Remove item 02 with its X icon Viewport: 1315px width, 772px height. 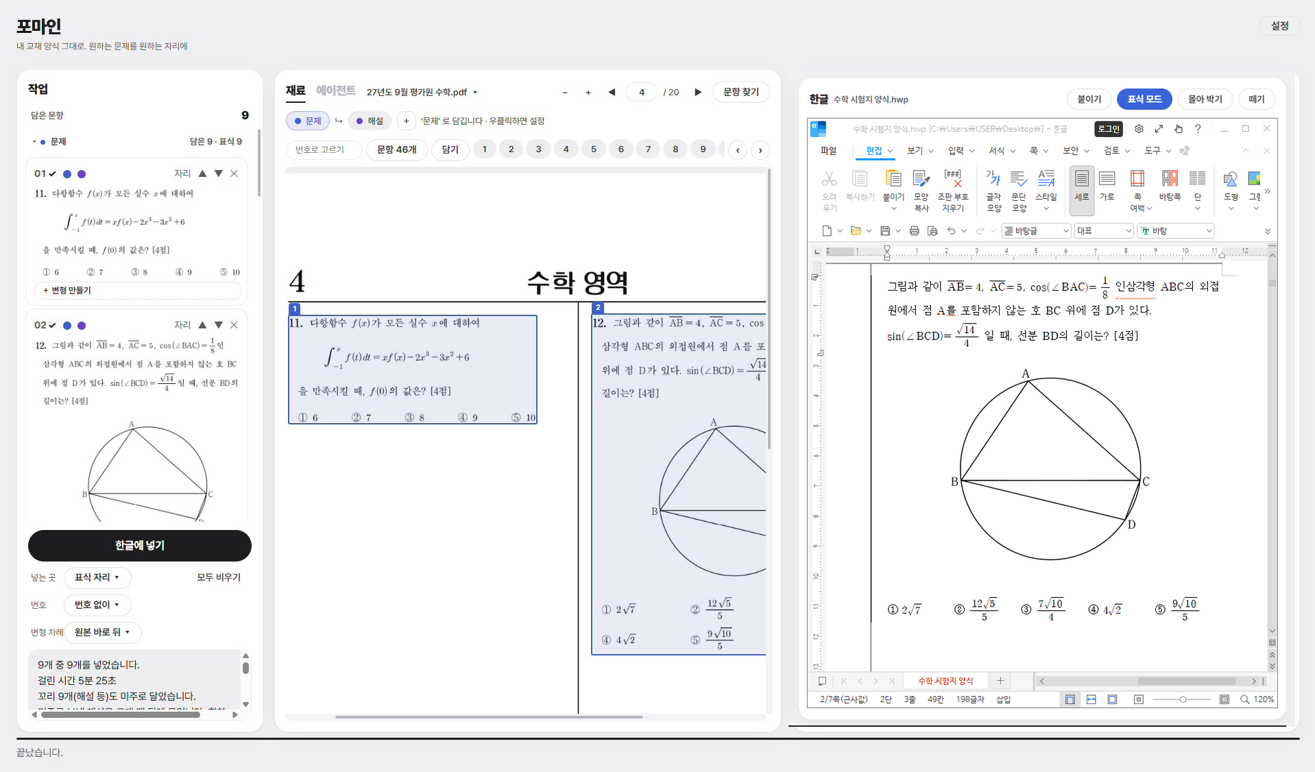(x=234, y=325)
